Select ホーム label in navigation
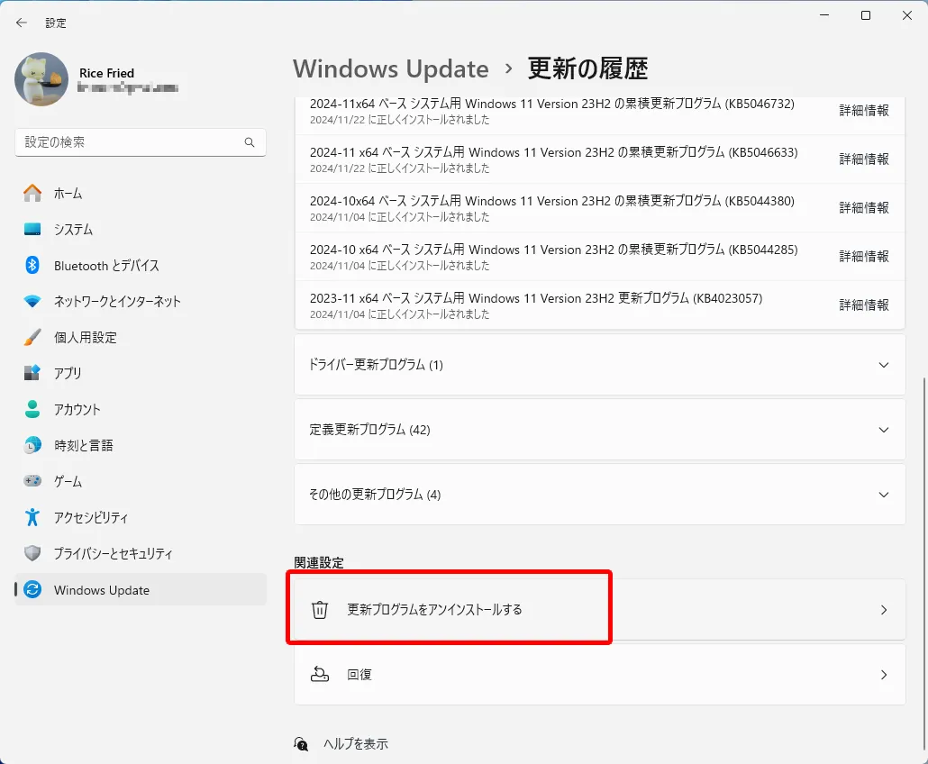Viewport: 928px width, 764px height. pos(68,194)
